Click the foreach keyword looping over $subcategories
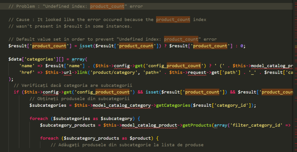Viewport: 297px width, 152px height. tap(39, 119)
